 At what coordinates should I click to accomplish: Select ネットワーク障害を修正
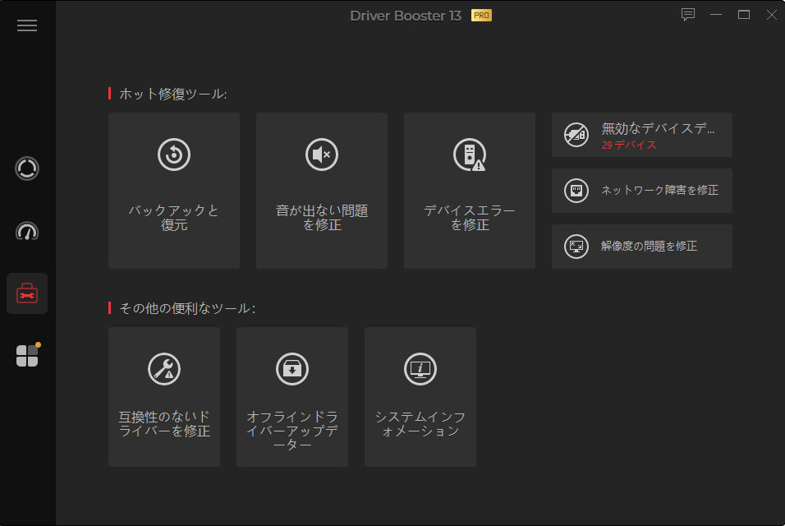642,191
